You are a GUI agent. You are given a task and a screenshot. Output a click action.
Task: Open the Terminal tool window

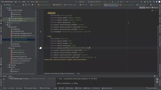(78, 88)
